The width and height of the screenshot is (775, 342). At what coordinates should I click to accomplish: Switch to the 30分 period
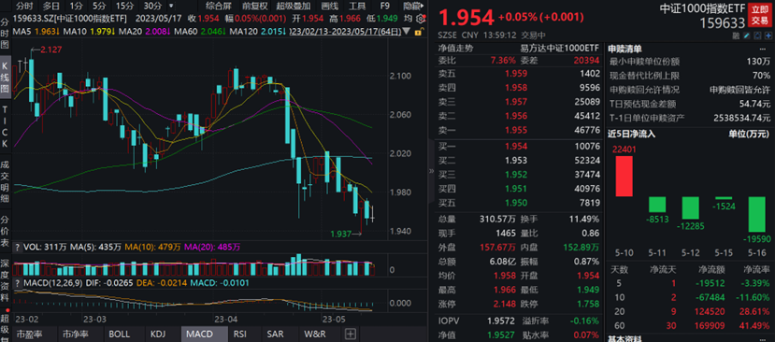[x=151, y=6]
